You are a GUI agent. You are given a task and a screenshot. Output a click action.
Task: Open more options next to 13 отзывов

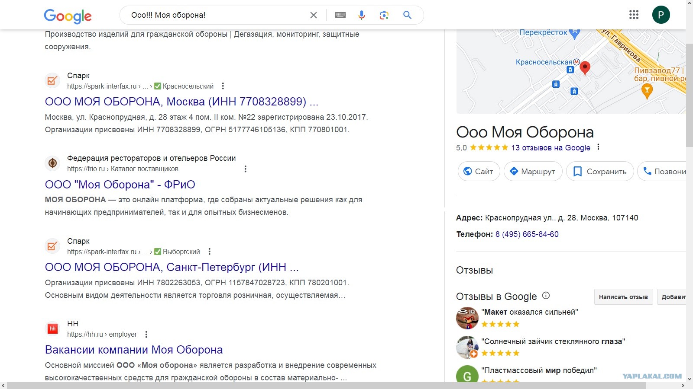(x=598, y=147)
